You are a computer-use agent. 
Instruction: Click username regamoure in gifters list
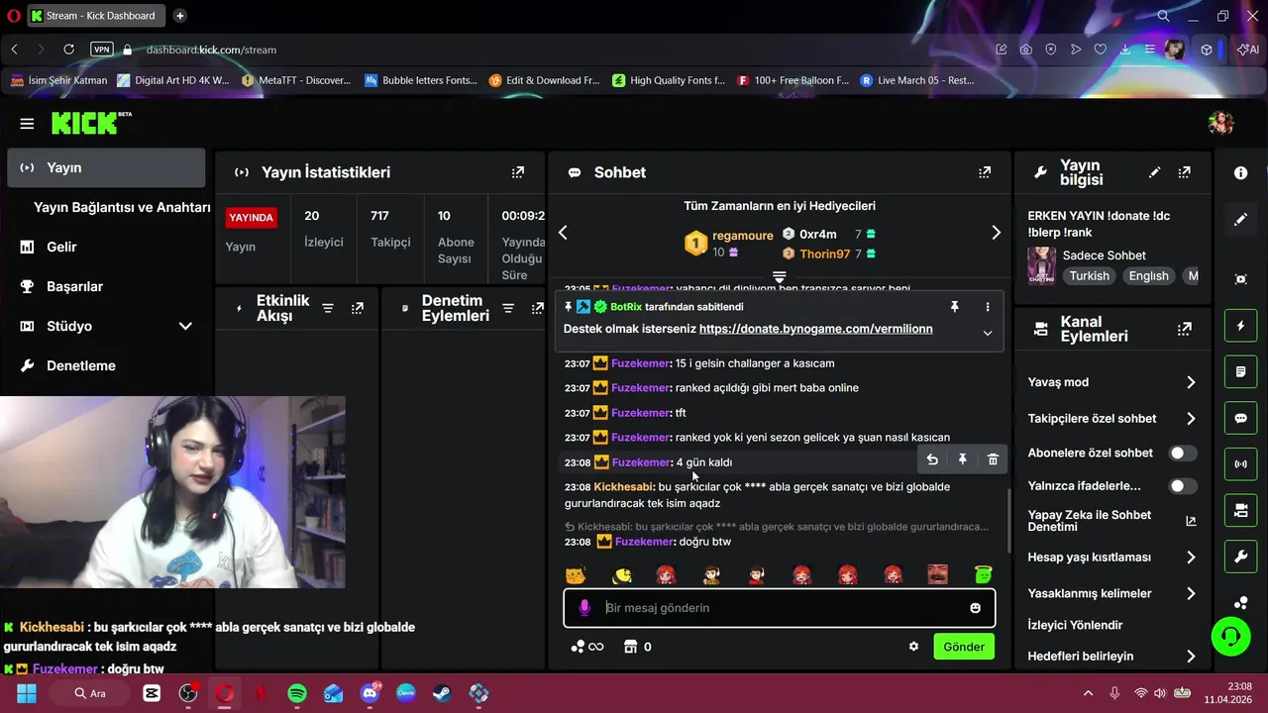(x=742, y=236)
